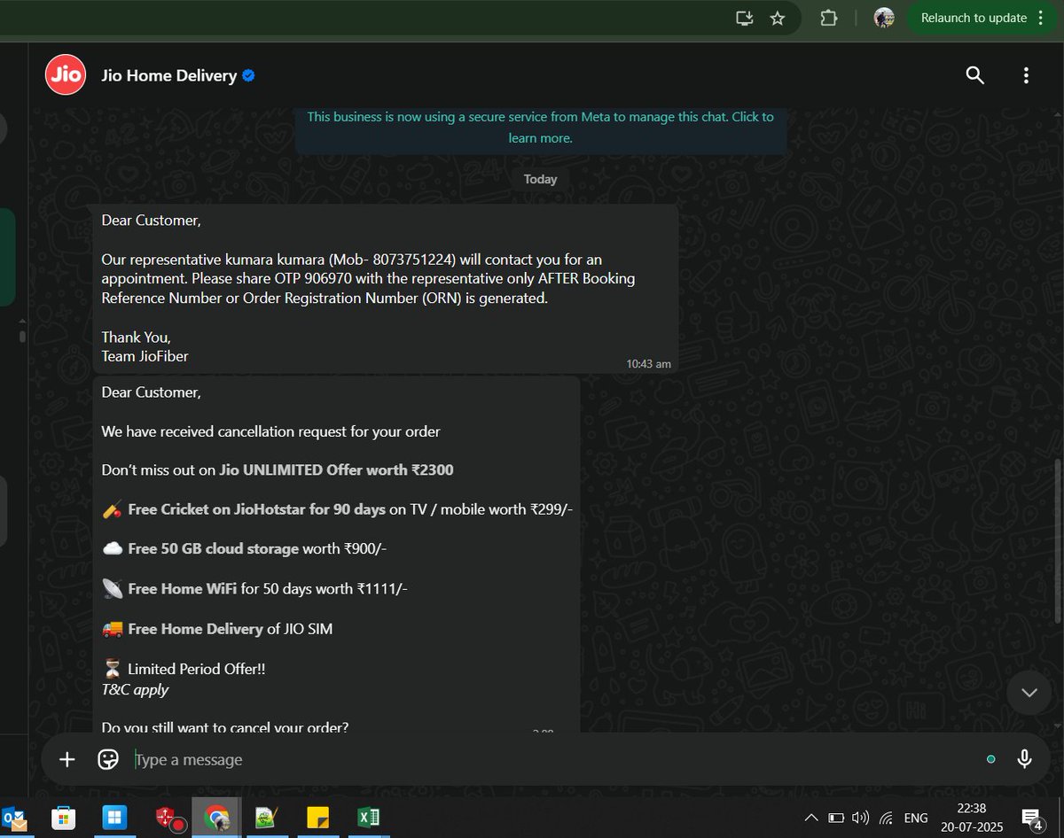Click the text Team JioFiber
This screenshot has height=838, width=1064.
click(145, 356)
